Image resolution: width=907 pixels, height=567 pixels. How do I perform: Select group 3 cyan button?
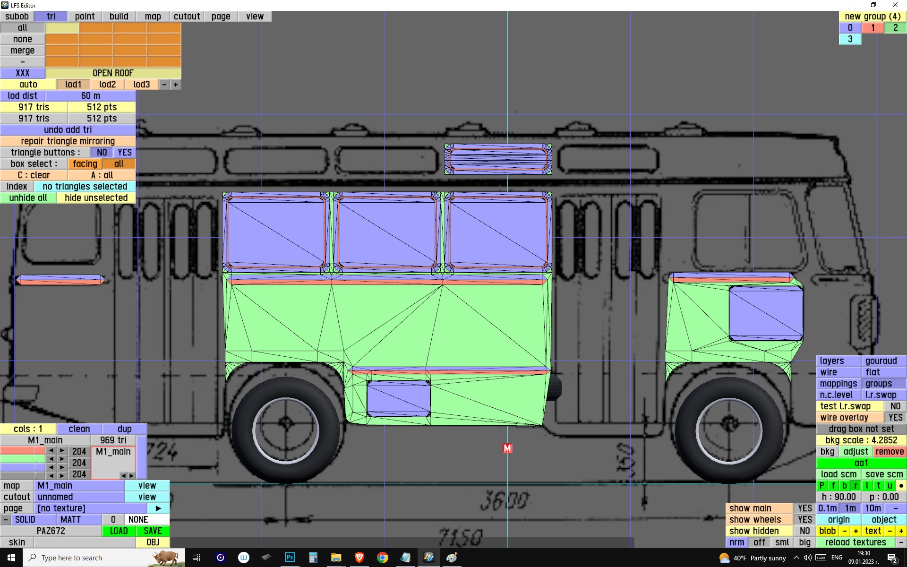click(850, 39)
